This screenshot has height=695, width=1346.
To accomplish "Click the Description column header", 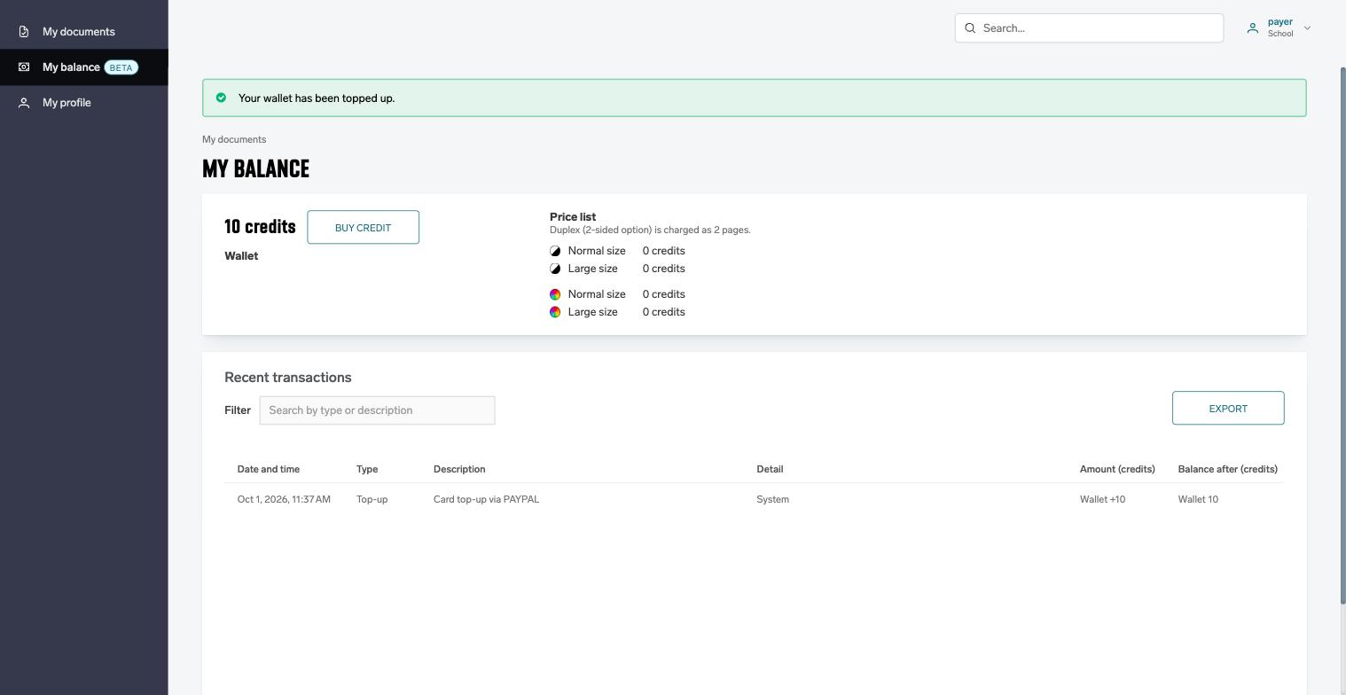I will (x=459, y=469).
